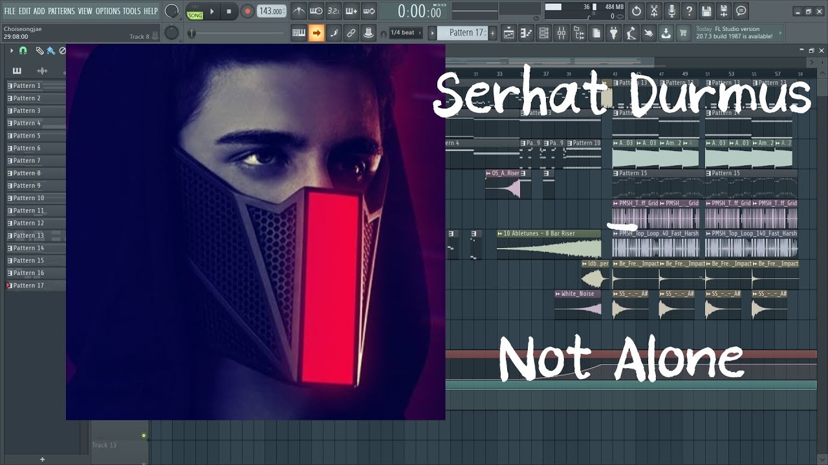
Task: Click the 143.000 tempo field
Action: [x=271, y=11]
